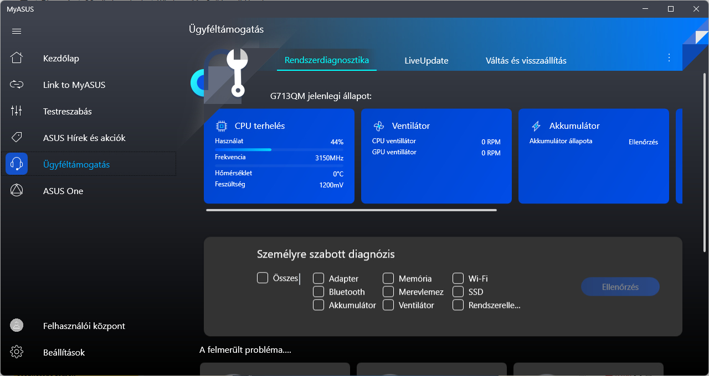Minimize the MyASUS window
The width and height of the screenshot is (709, 376).
645,9
